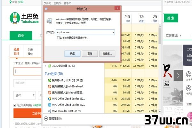
Task: Click the 7.8 MB memory cell
Action: [x=125, y=80]
